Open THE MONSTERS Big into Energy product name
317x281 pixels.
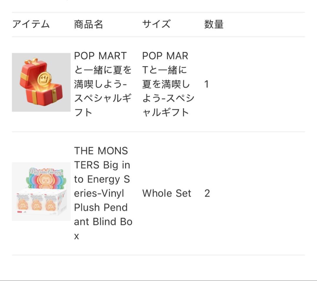click(x=102, y=193)
